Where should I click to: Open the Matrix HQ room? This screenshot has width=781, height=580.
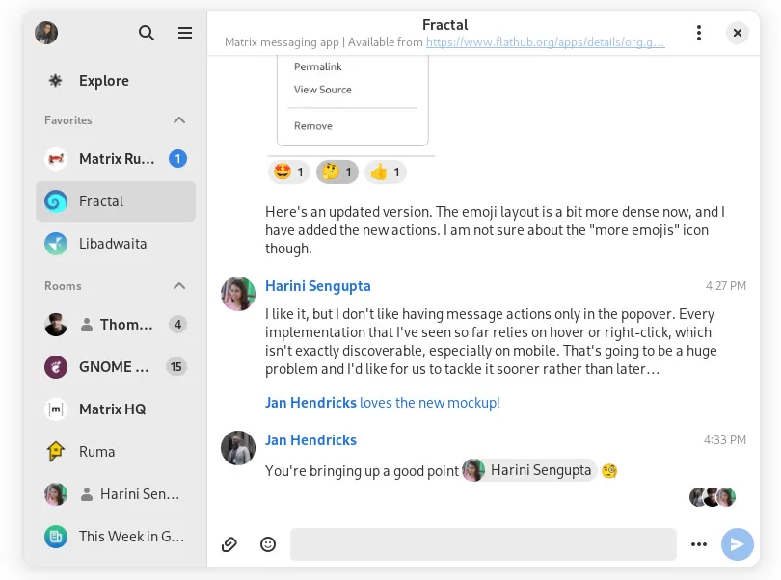[x=116, y=409]
